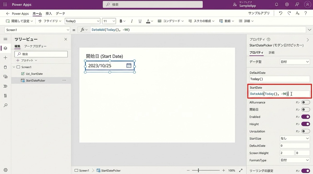Viewport: 313px width, 174px height.
Task: Toggle the Height switch
Action: click(x=305, y=124)
